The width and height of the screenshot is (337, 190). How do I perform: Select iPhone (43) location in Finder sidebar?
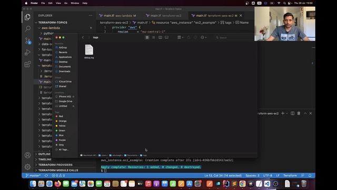tap(65, 97)
